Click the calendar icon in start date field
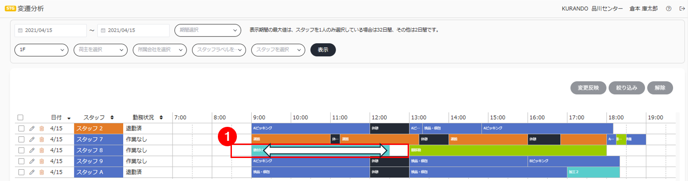This screenshot has height=181, width=688. [x=20, y=31]
